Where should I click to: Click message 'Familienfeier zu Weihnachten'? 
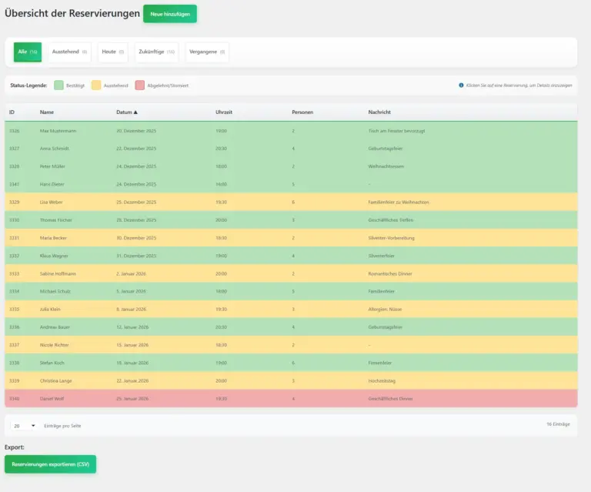[x=399, y=202]
